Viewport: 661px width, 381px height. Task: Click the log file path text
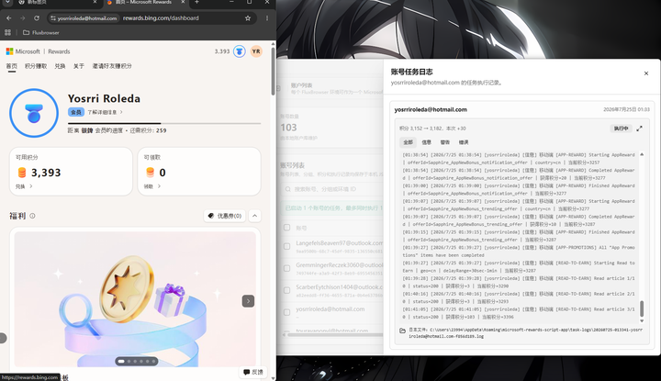click(x=526, y=333)
